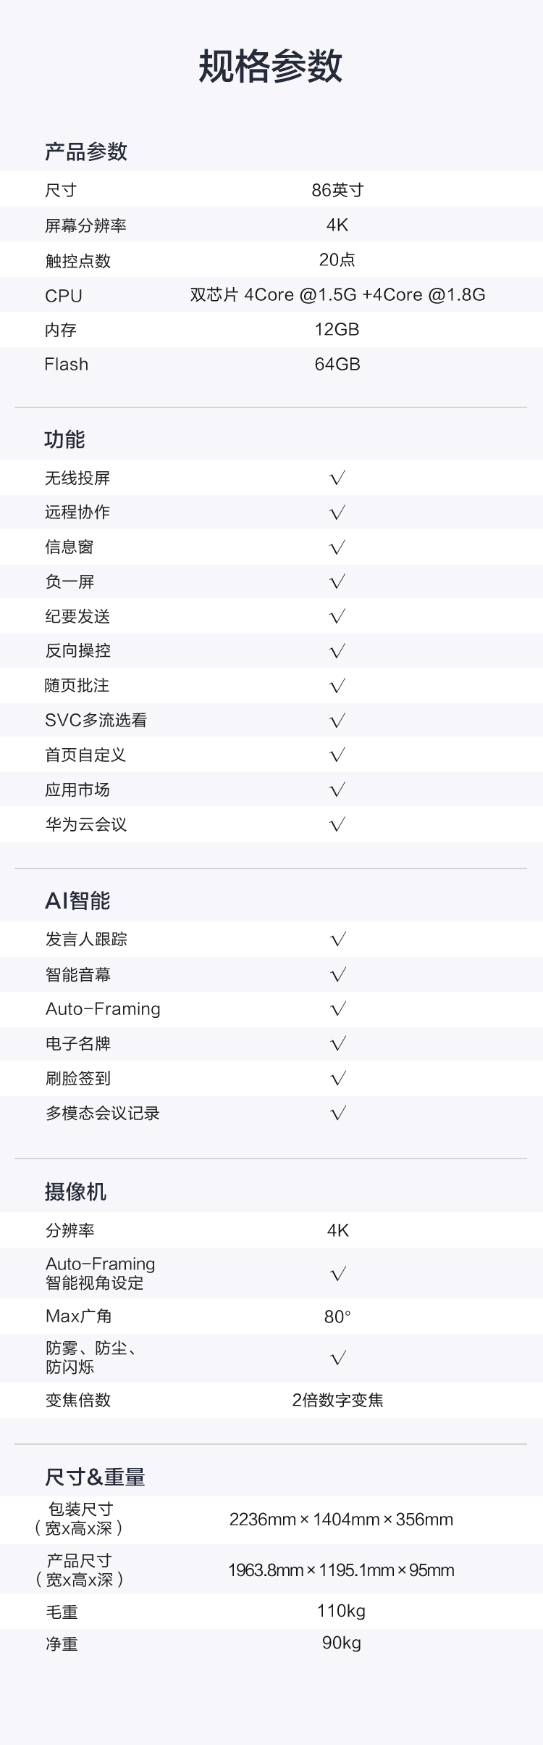Select the 2倍数字变焦 zoom value
The image size is (543, 1745).
click(337, 1400)
